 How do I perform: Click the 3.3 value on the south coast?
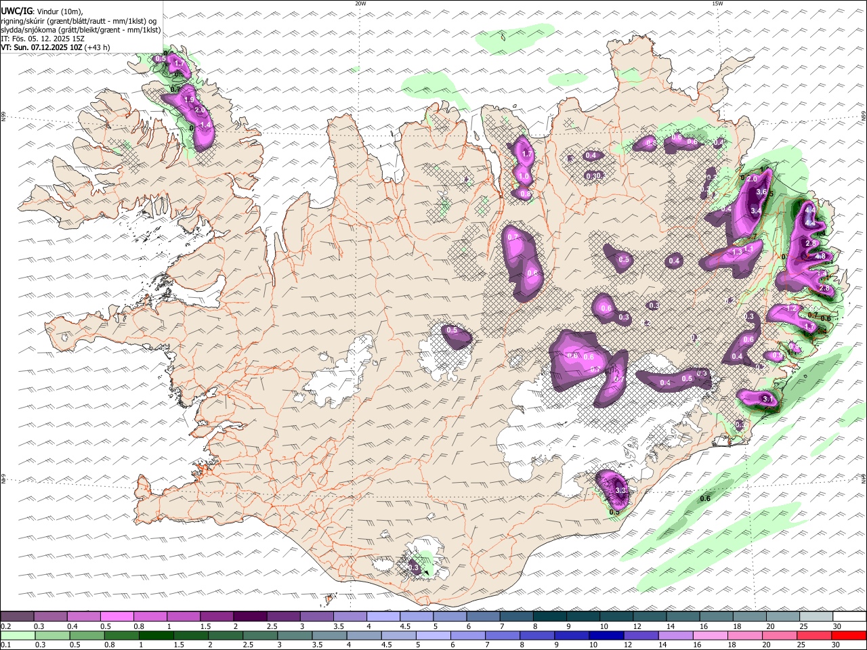620,490
